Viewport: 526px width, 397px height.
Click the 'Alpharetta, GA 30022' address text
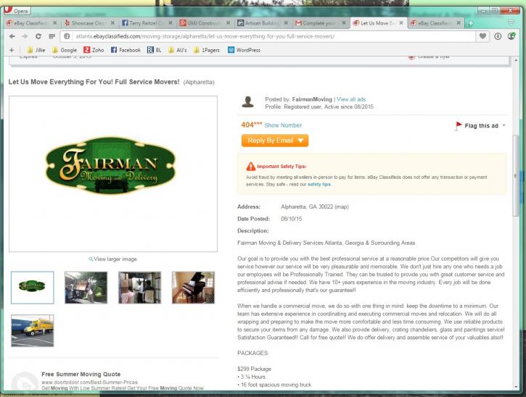307,206
